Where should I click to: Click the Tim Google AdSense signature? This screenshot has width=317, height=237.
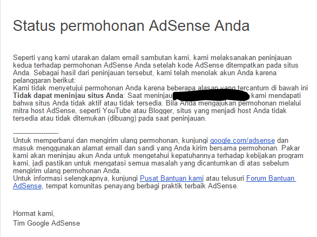click(x=46, y=223)
